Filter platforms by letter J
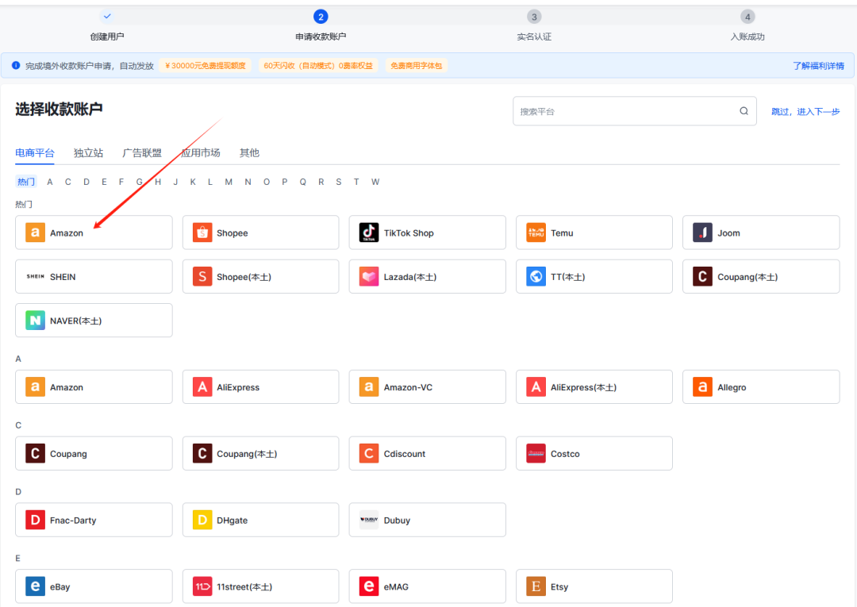The width and height of the screenshot is (857, 607). tap(175, 182)
